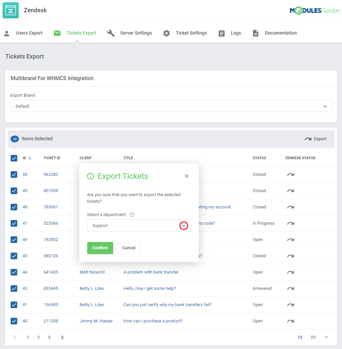
Task: Open the Tickets Export tab
Action: click(81, 33)
